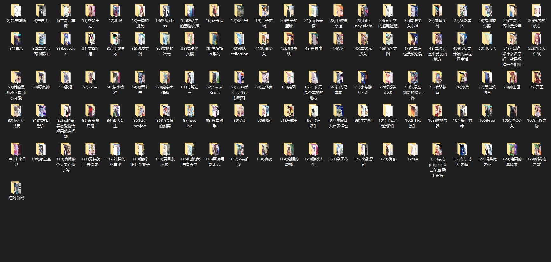
Task: Click the label 103)博丽灵梦
Action: (x=437, y=123)
